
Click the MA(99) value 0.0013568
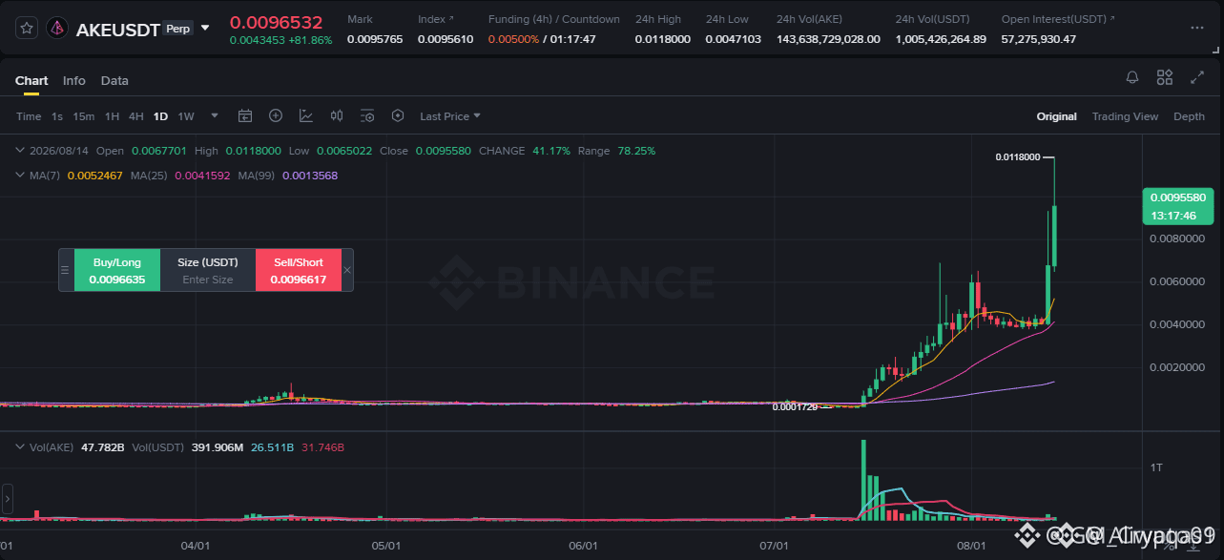click(x=309, y=176)
